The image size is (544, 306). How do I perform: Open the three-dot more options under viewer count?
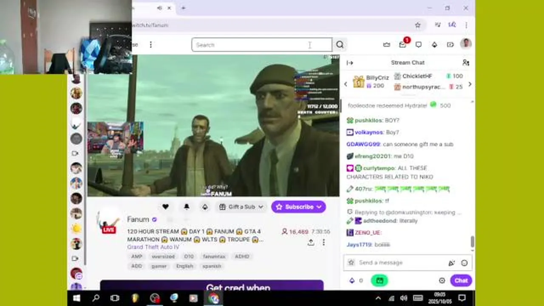[323, 242]
